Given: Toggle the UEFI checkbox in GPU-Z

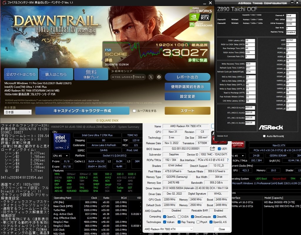Looking at the screenshot, I should 219,149.
